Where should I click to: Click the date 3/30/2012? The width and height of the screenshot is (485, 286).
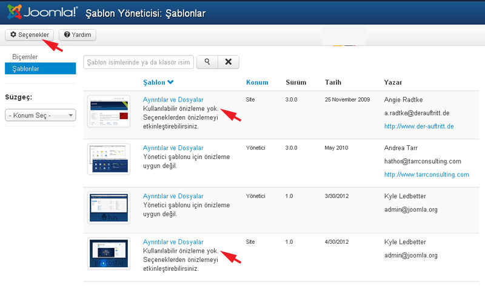pos(336,196)
